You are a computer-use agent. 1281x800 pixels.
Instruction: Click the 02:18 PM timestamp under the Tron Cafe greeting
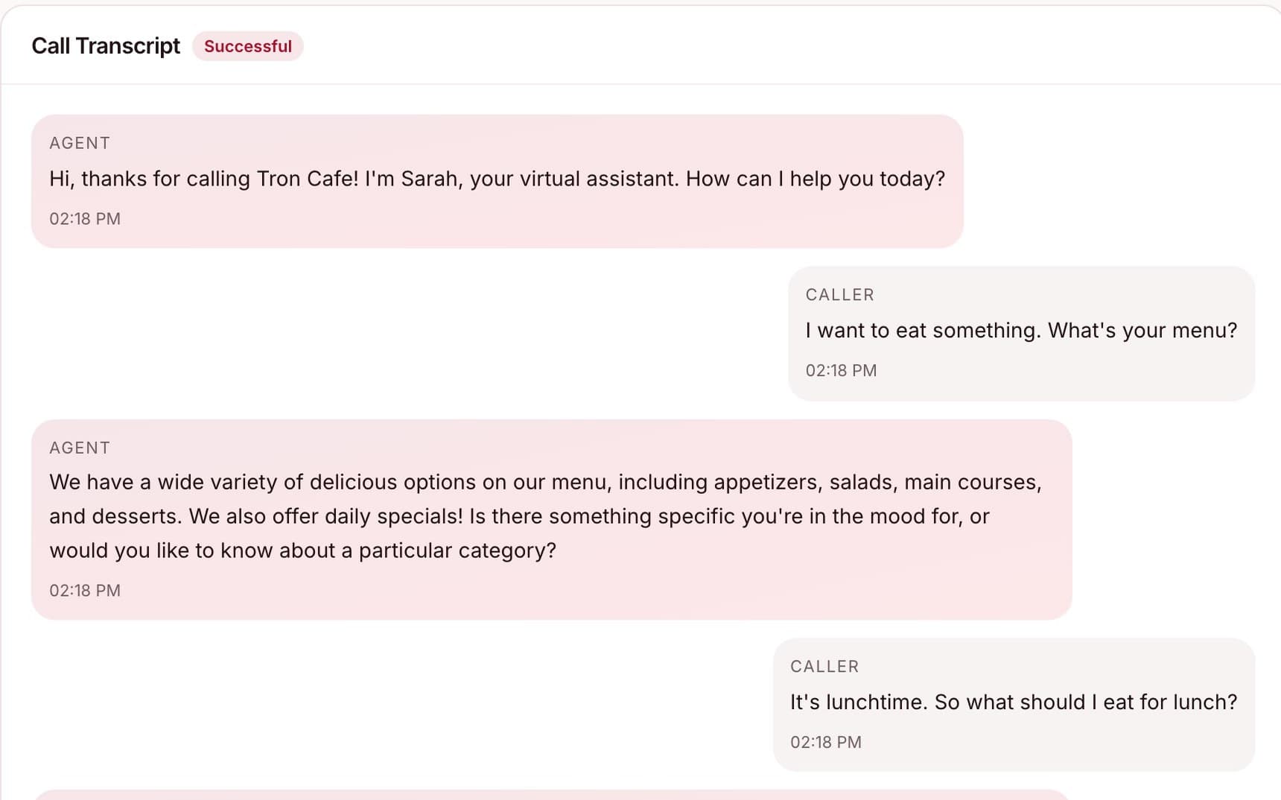pos(85,219)
